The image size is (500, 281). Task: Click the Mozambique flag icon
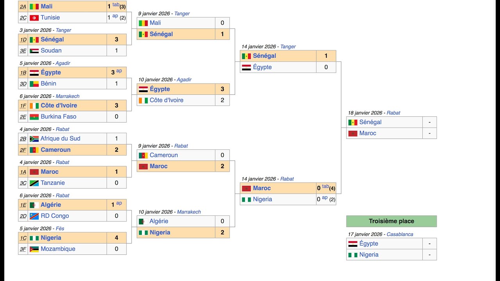pyautogui.click(x=34, y=249)
